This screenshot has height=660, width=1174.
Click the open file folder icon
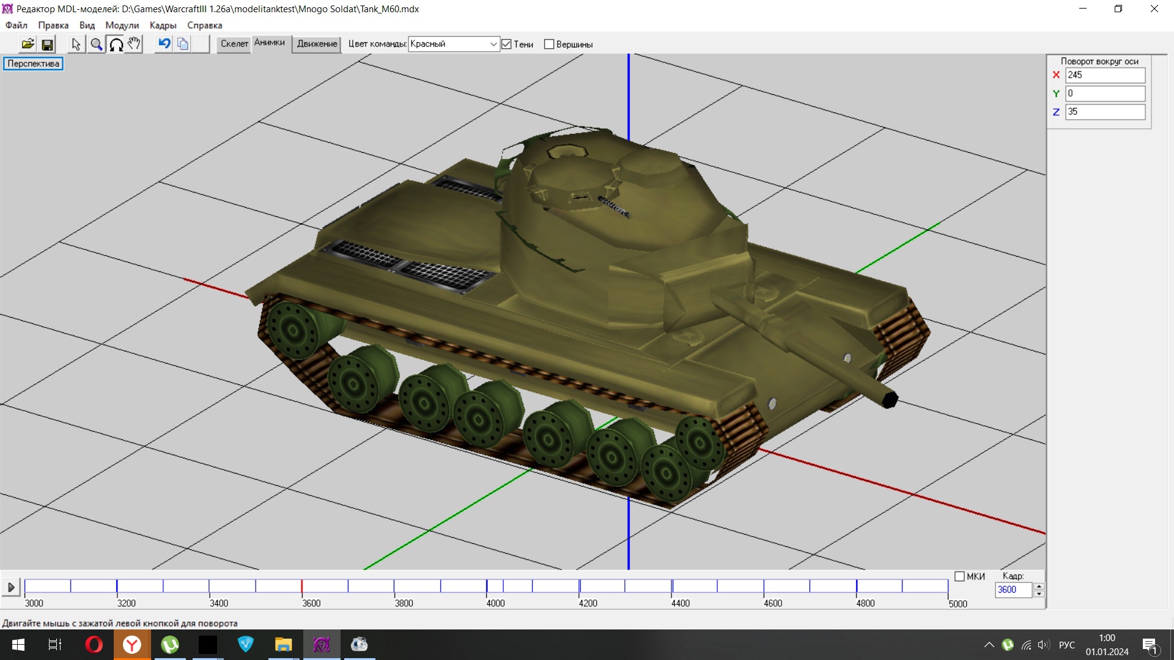28,44
